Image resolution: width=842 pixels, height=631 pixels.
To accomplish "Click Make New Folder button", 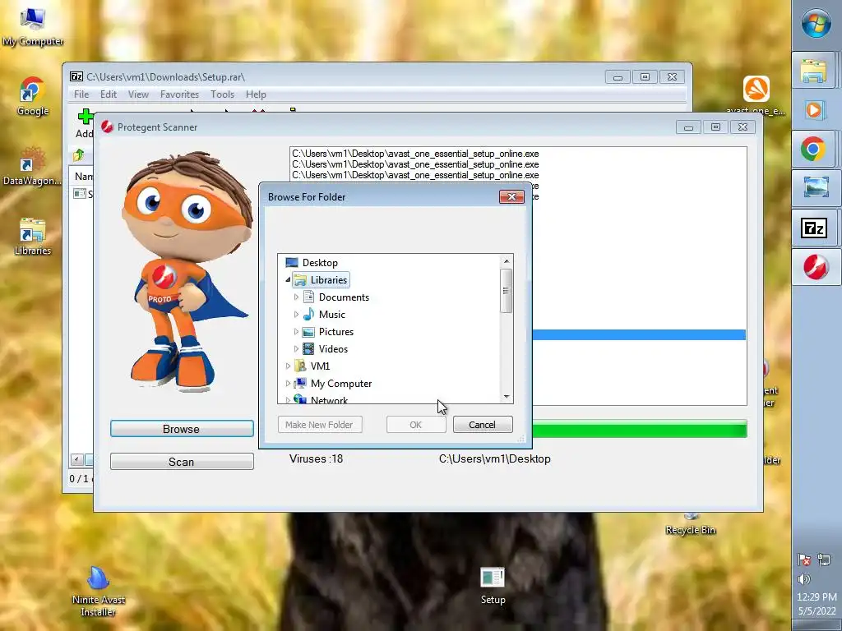I will tap(320, 425).
